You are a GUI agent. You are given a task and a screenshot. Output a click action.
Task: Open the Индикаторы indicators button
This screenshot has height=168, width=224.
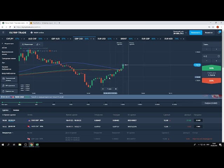tap(28, 44)
